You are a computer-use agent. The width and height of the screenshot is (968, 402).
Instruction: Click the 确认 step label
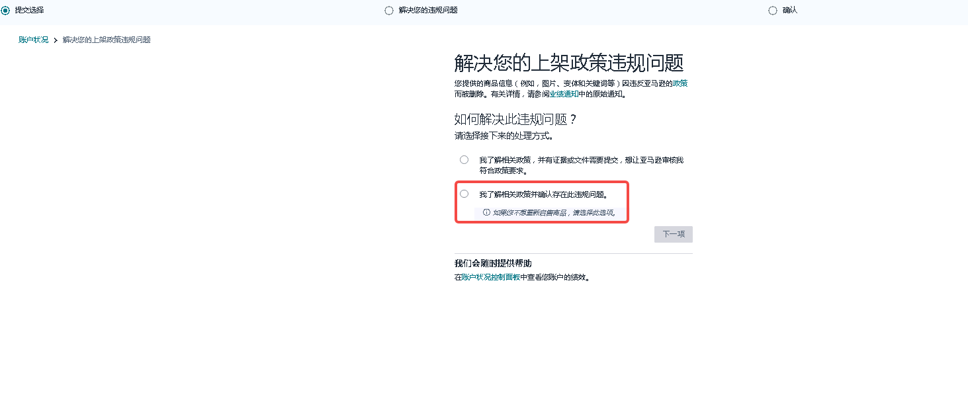790,11
